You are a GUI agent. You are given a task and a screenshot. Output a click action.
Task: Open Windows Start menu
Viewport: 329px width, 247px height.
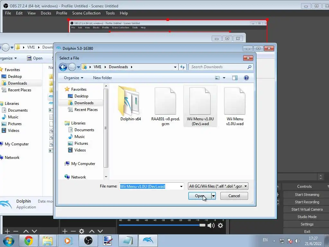point(8,241)
